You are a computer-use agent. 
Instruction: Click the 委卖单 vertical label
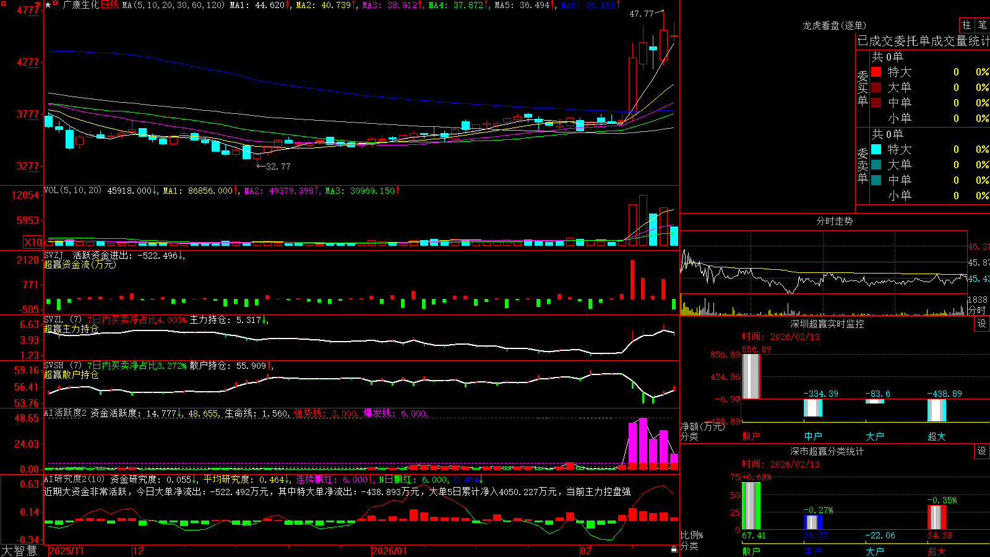pos(863,165)
